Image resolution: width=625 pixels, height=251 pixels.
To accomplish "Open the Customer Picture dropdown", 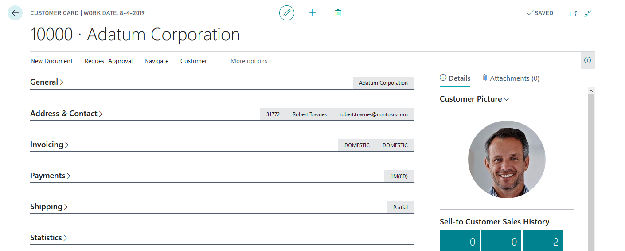I will point(474,99).
